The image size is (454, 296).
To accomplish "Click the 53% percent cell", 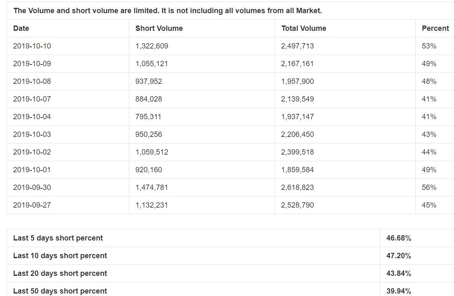I will (429, 46).
